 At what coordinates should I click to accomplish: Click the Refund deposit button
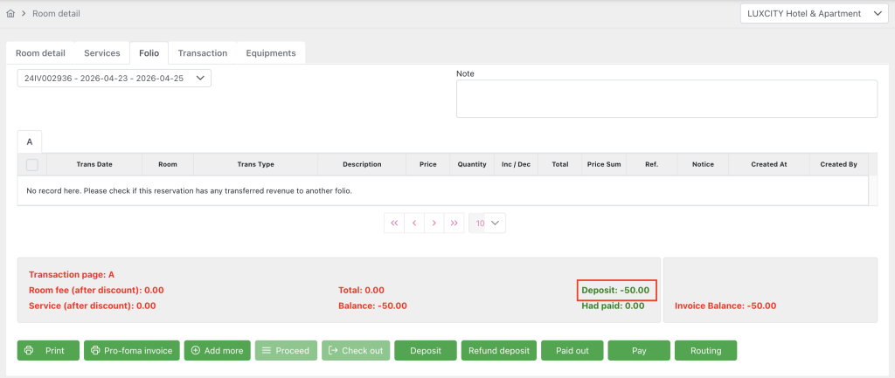[x=498, y=350]
